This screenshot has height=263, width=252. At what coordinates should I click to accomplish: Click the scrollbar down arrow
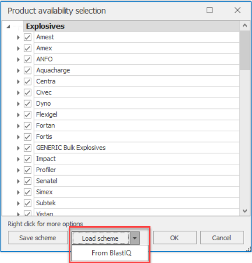245,211
